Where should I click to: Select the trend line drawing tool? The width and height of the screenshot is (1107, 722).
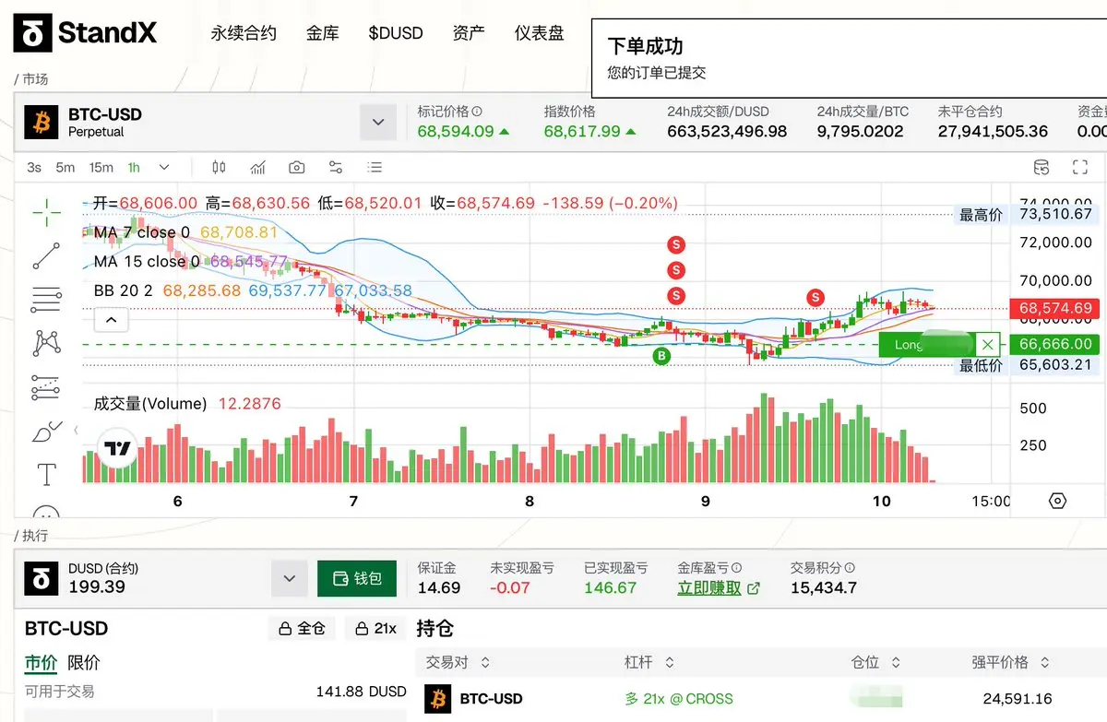click(x=47, y=256)
